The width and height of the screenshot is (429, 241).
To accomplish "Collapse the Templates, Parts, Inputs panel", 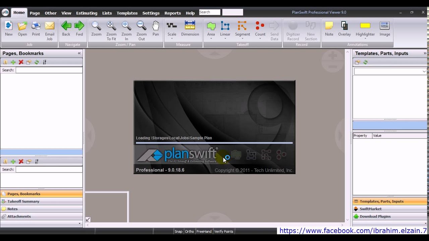I will point(425,53).
